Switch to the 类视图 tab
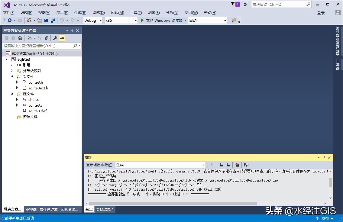This screenshot has height=222, width=343. [31, 209]
